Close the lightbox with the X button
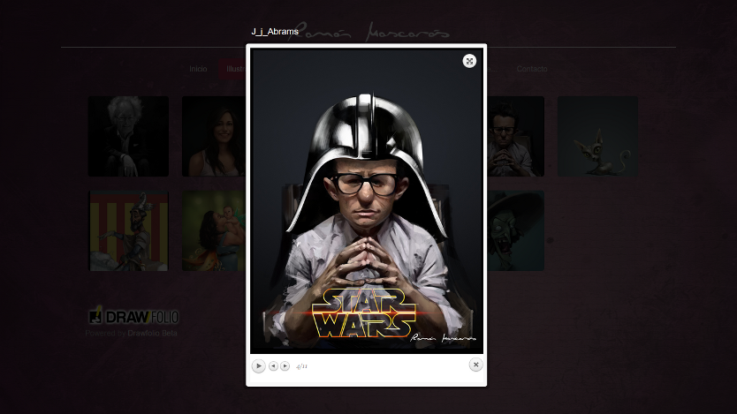The width and height of the screenshot is (737, 414). click(475, 365)
